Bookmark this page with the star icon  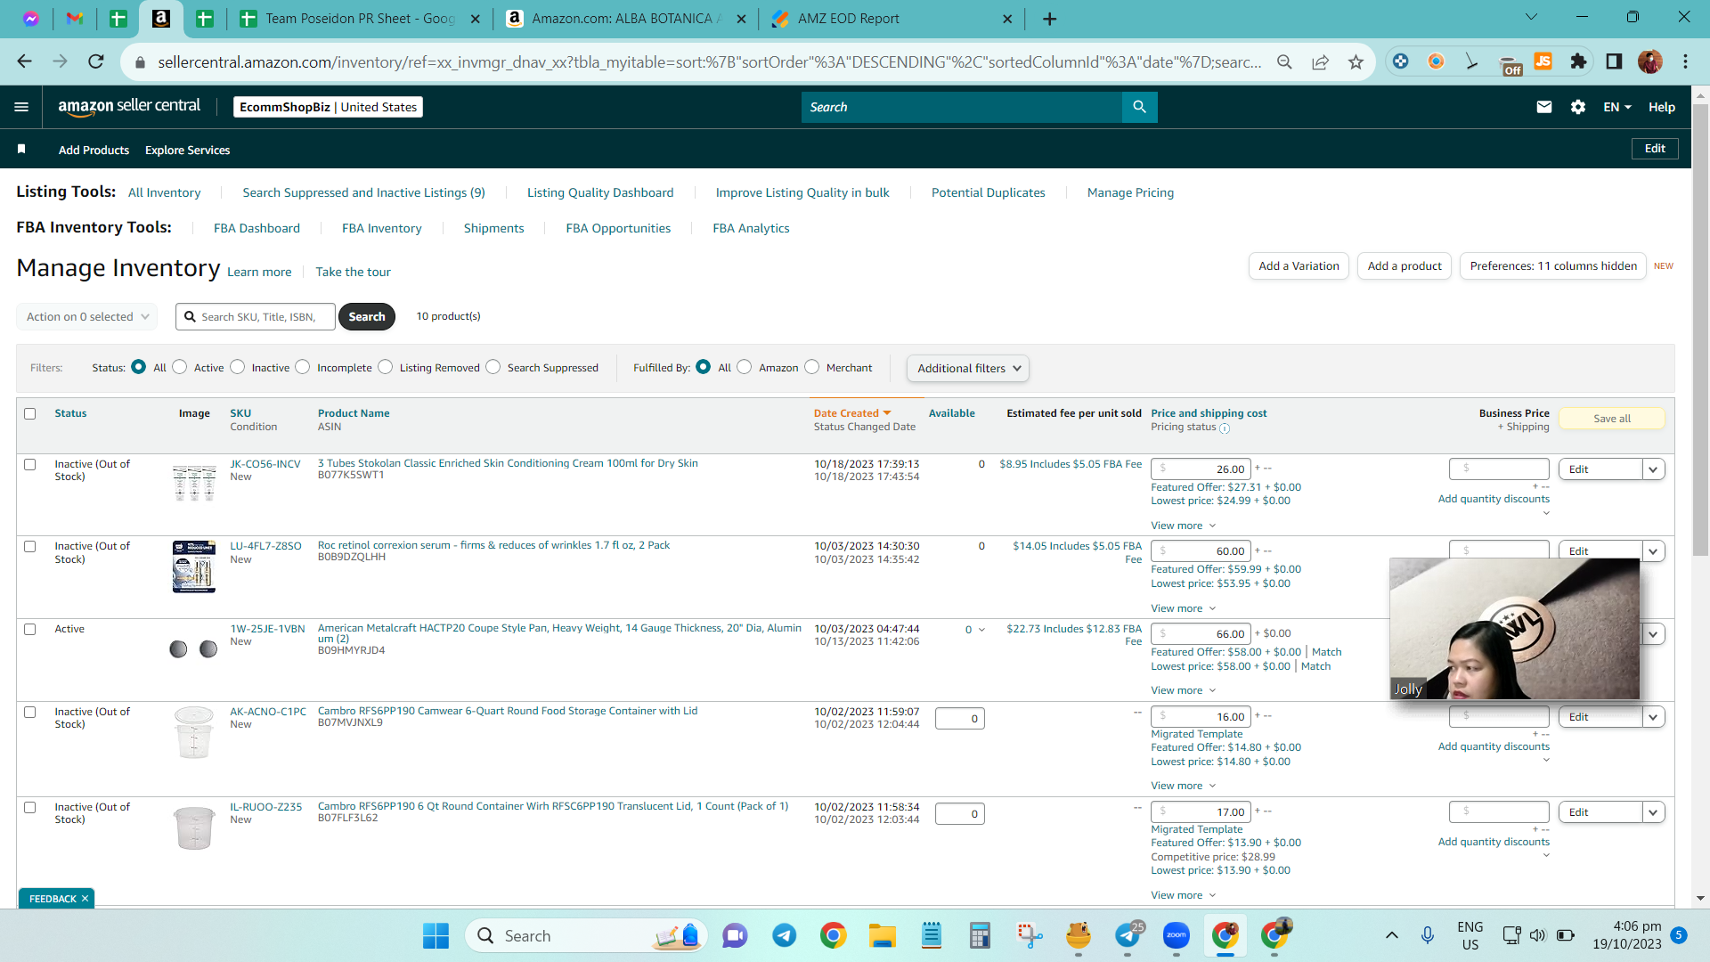click(x=1356, y=61)
